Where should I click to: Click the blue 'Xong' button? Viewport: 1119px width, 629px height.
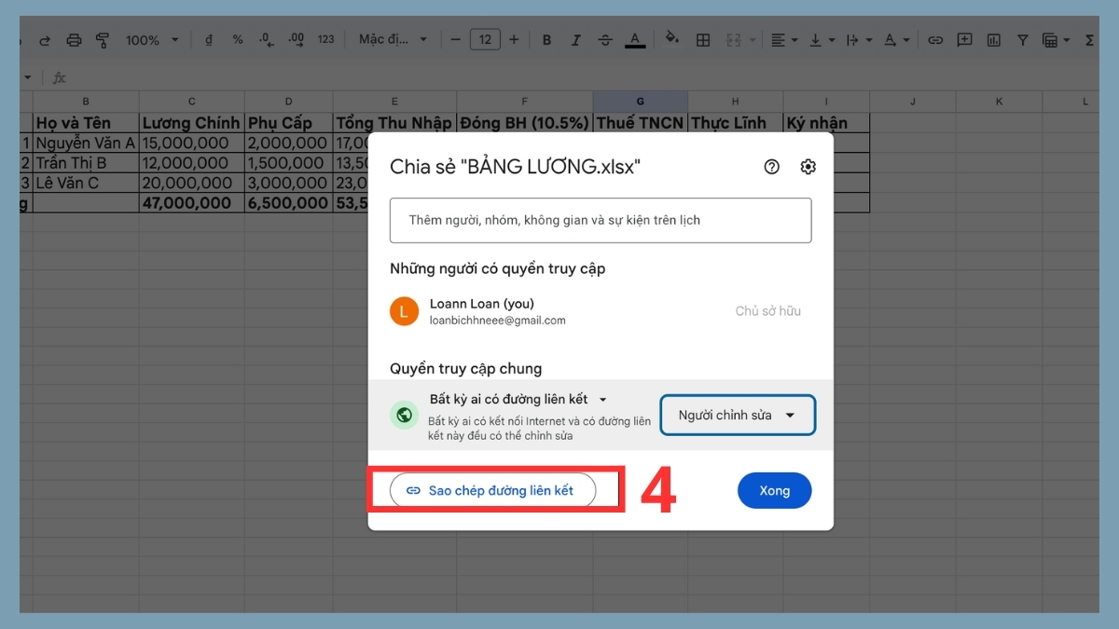coord(774,489)
